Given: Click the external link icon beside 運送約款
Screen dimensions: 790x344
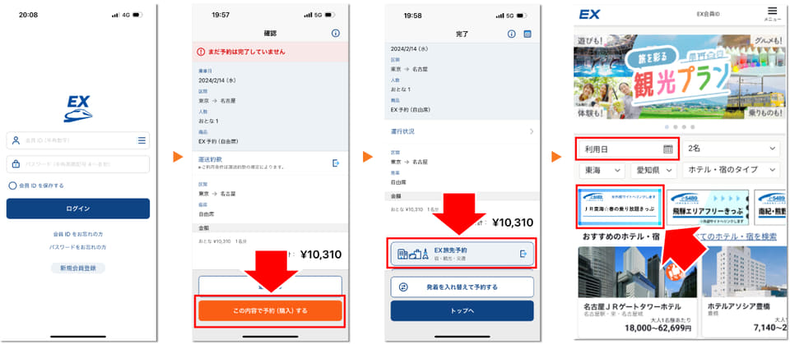Looking at the screenshot, I should click(x=336, y=163).
